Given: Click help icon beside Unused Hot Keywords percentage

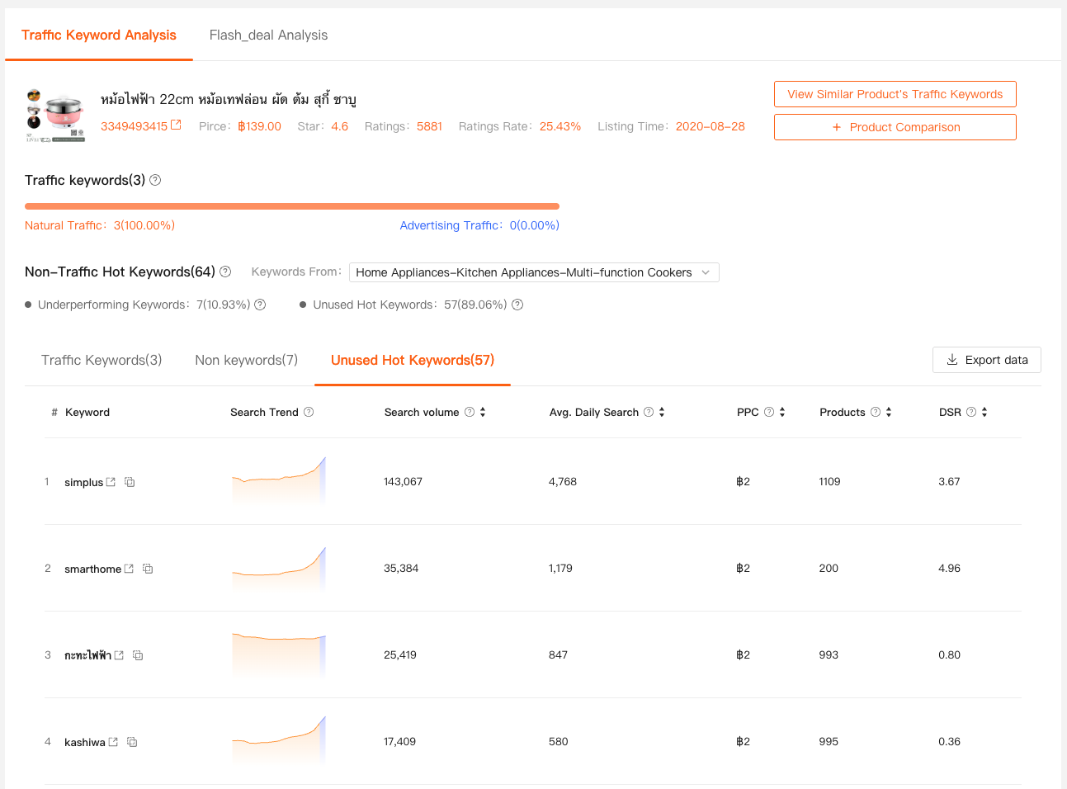Looking at the screenshot, I should 517,305.
